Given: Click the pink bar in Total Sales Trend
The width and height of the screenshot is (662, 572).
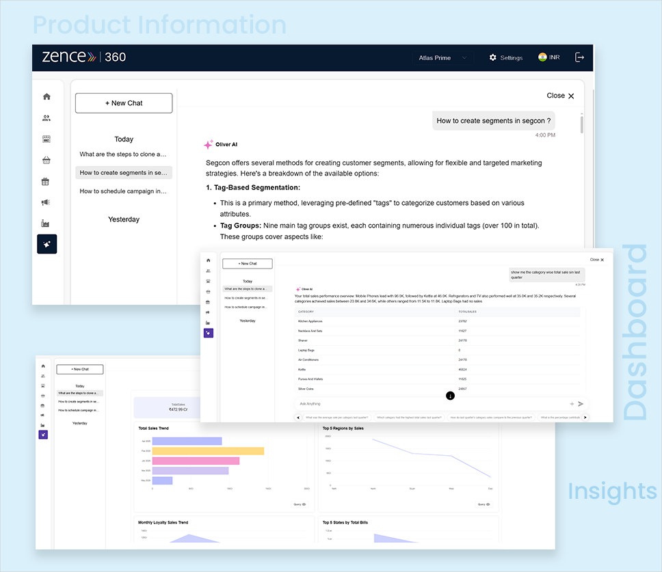Looking at the screenshot, I should click(196, 461).
